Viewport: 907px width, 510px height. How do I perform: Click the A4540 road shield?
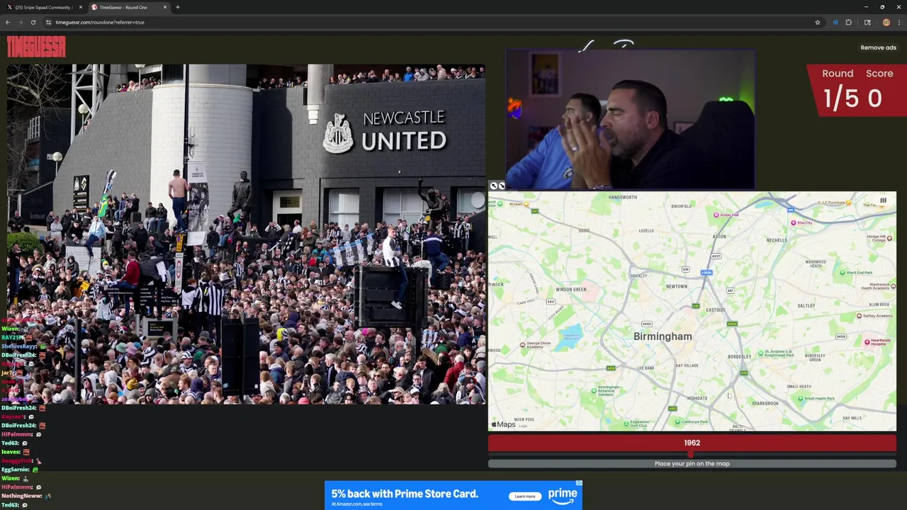[732, 324]
